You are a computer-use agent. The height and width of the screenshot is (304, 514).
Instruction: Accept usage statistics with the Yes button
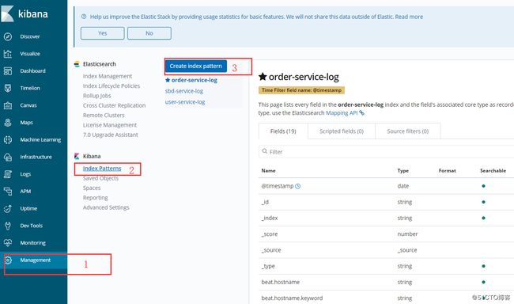pyautogui.click(x=103, y=33)
